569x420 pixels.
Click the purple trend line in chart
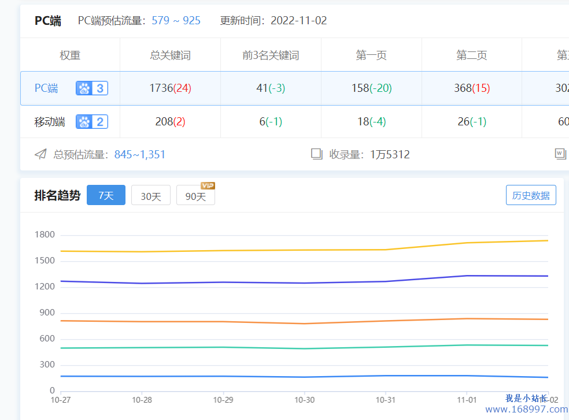(x=304, y=283)
